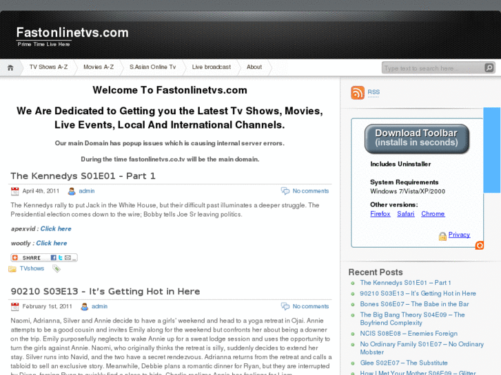The height and width of the screenshot is (375, 501).
Task: Click orange refresh icon at ad corner
Action: [479, 246]
